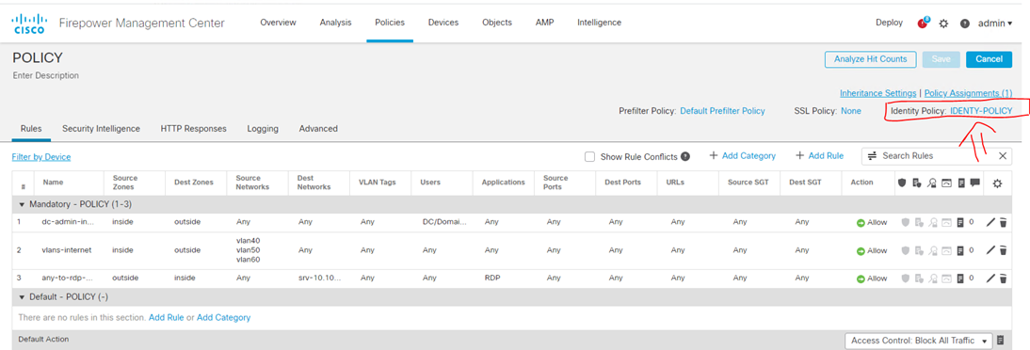Open help question mark icon in top bar
1030x350 pixels.
point(964,23)
